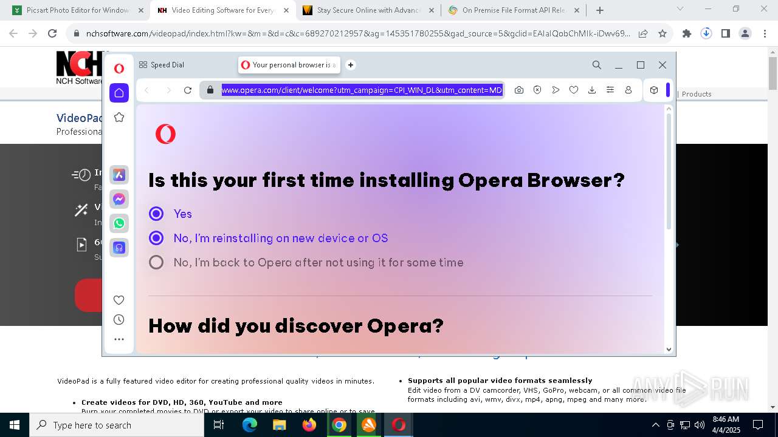Open History clock icon in sidebar
This screenshot has width=778, height=437.
(x=119, y=320)
